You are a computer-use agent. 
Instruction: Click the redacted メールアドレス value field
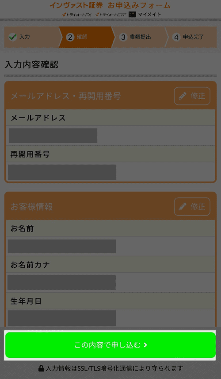coord(53,135)
